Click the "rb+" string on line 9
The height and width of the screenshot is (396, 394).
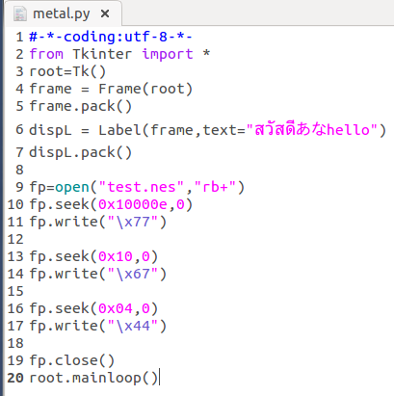coord(215,187)
